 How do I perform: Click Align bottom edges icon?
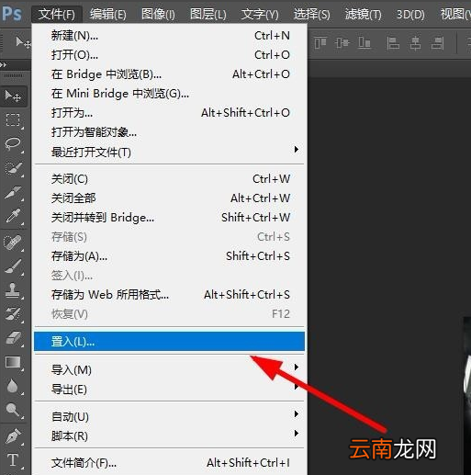pos(364,43)
